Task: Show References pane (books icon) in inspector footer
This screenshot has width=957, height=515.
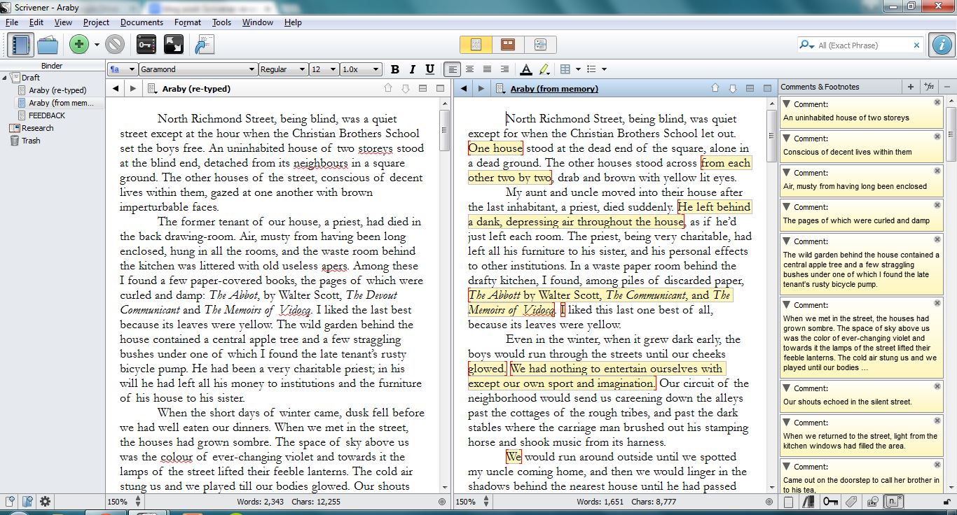Action: [809, 502]
